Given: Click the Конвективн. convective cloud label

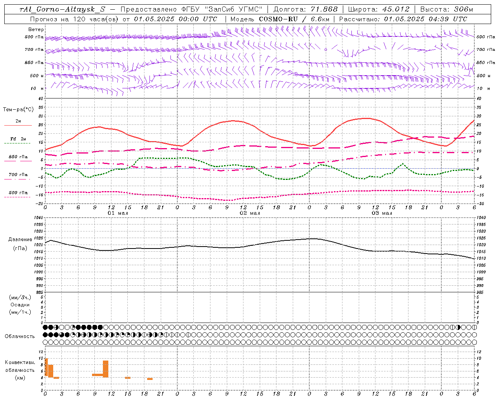Looking at the screenshot, I should 20,362.
